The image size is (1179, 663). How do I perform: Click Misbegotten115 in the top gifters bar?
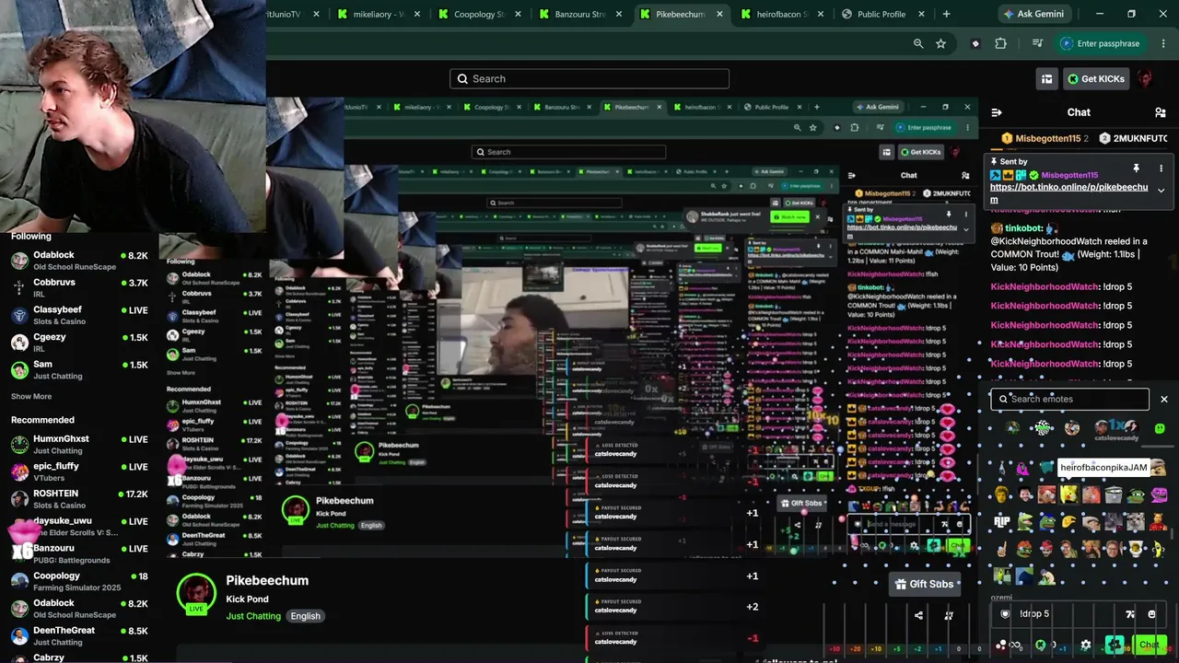pyautogui.click(x=1048, y=138)
